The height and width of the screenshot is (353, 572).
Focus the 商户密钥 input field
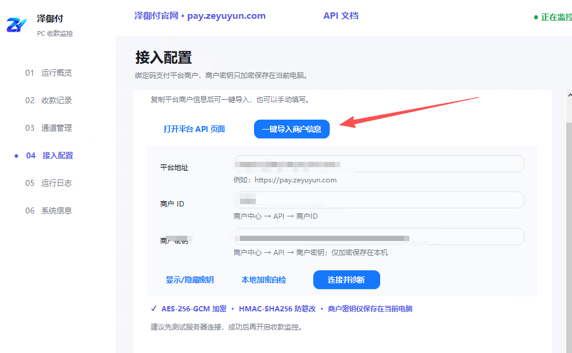379,237
